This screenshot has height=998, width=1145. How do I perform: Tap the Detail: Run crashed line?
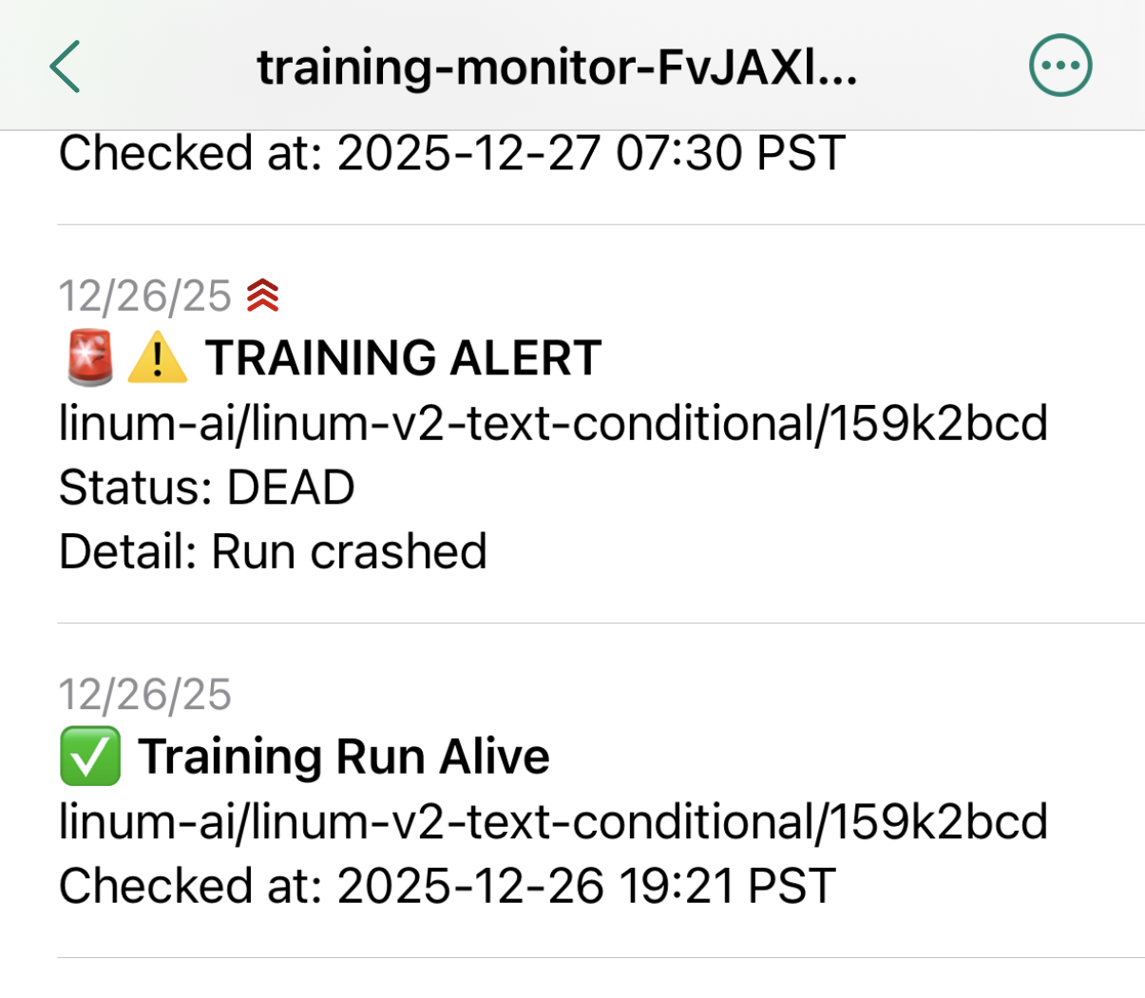[273, 551]
